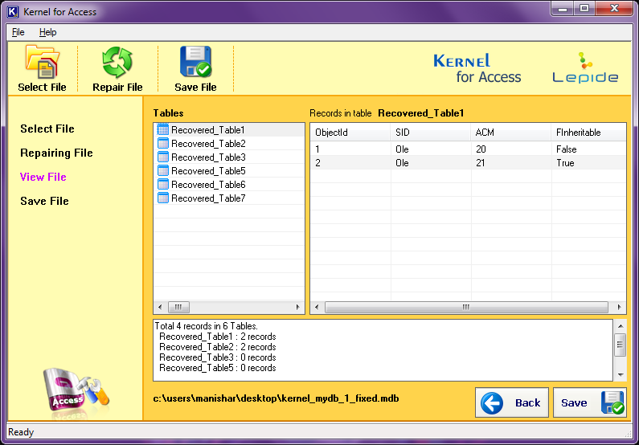The image size is (639, 445).
Task: Click the Tables list left scroll arrow
Action: pos(160,307)
